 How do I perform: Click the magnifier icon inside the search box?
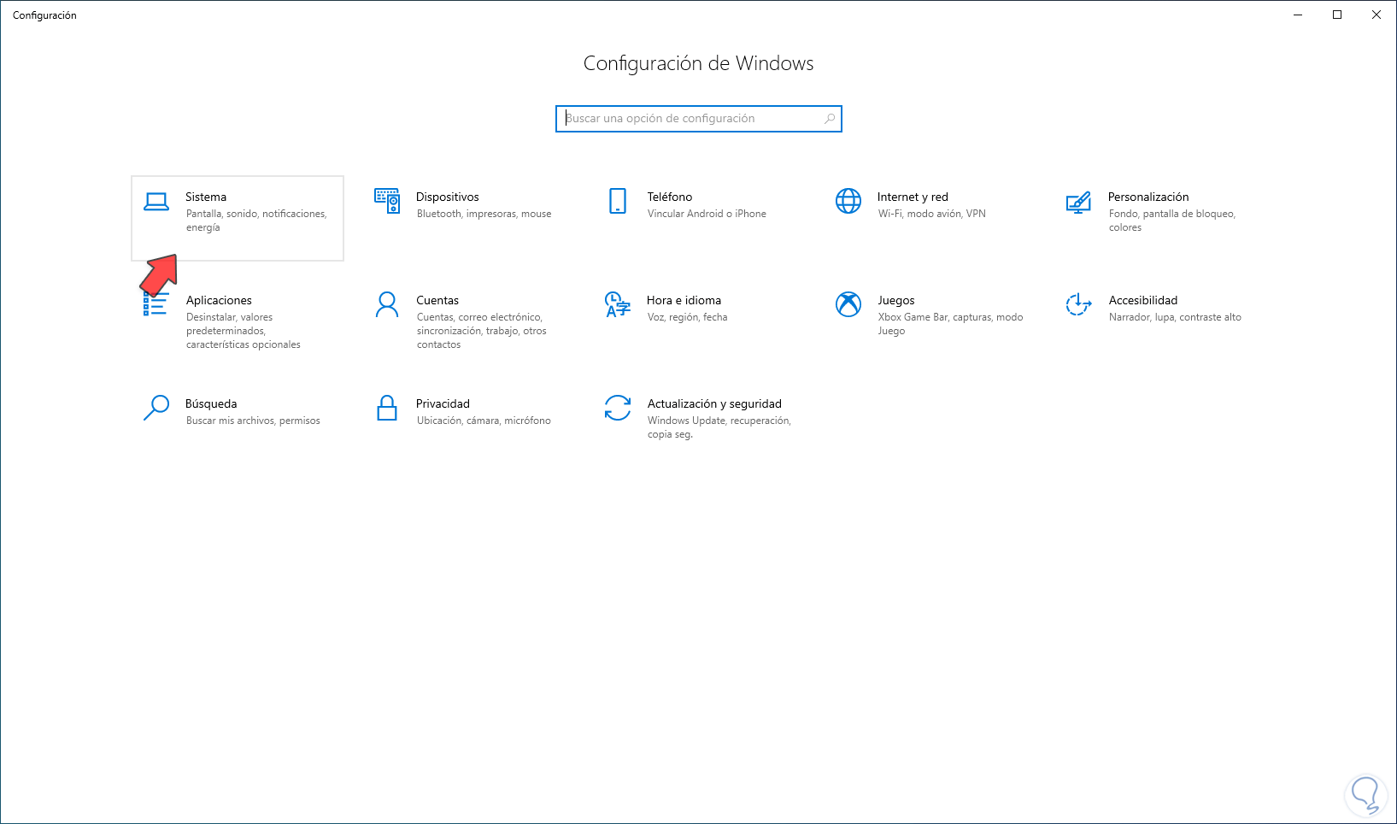click(829, 119)
